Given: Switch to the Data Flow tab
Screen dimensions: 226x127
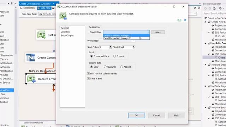Looking at the screenshot, I should coord(44,8).
